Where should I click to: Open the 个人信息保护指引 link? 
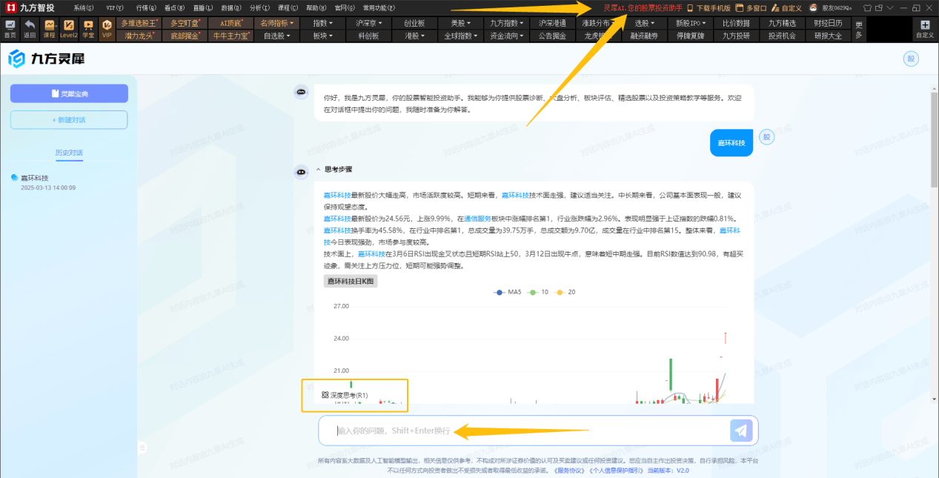point(617,471)
